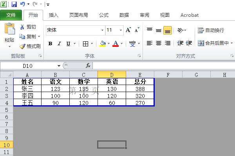The image size is (235, 156).
Task: Select column D header
Action: [x=112, y=74]
